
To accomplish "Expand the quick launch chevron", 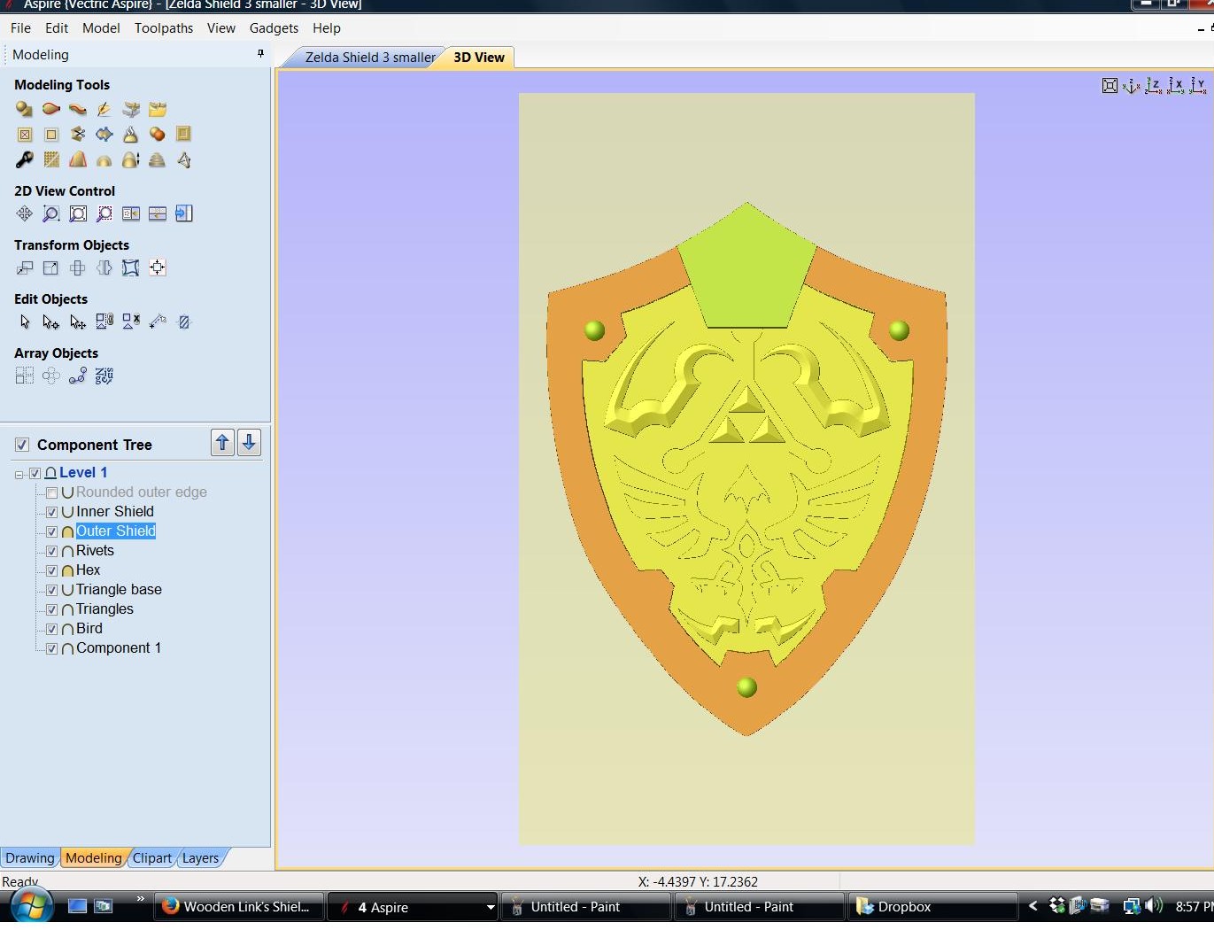I will pyautogui.click(x=140, y=899).
